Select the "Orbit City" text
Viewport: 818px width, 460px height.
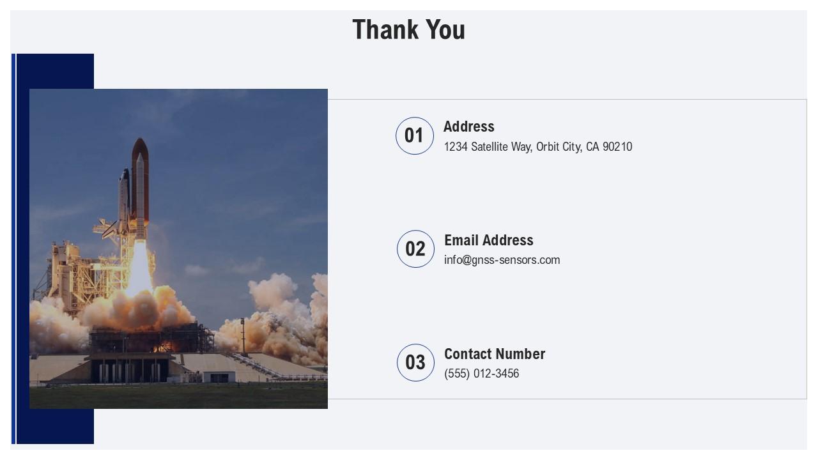tap(559, 147)
